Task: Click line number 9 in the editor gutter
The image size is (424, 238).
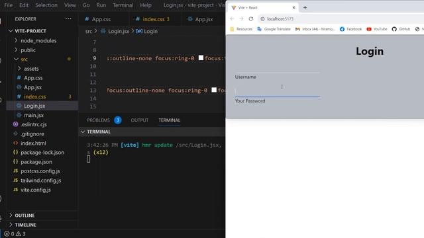Action: coord(94,58)
